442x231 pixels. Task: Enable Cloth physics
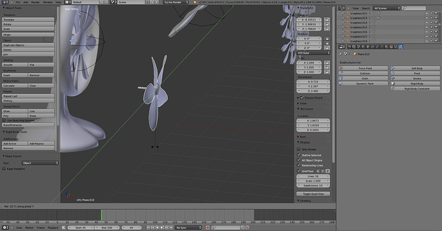click(x=363, y=78)
